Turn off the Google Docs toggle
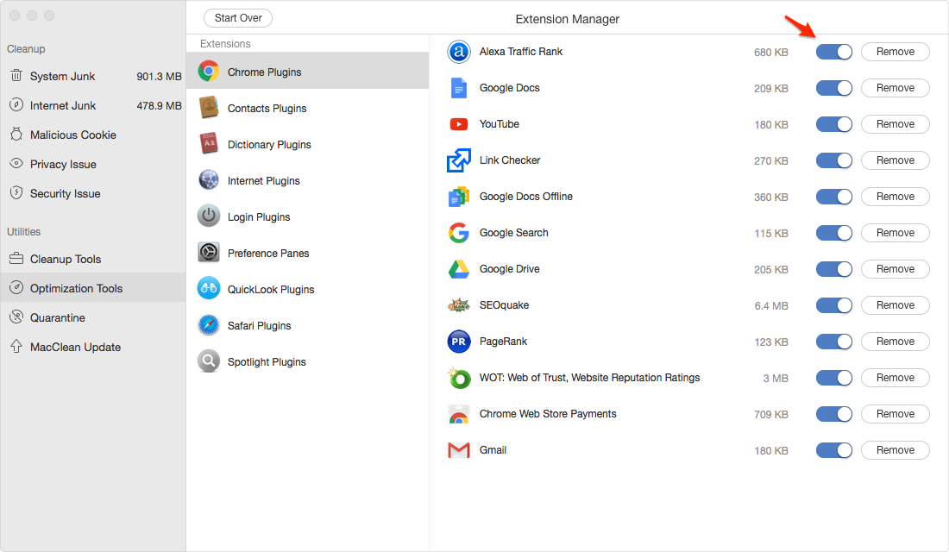This screenshot has height=552, width=949. 834,88
